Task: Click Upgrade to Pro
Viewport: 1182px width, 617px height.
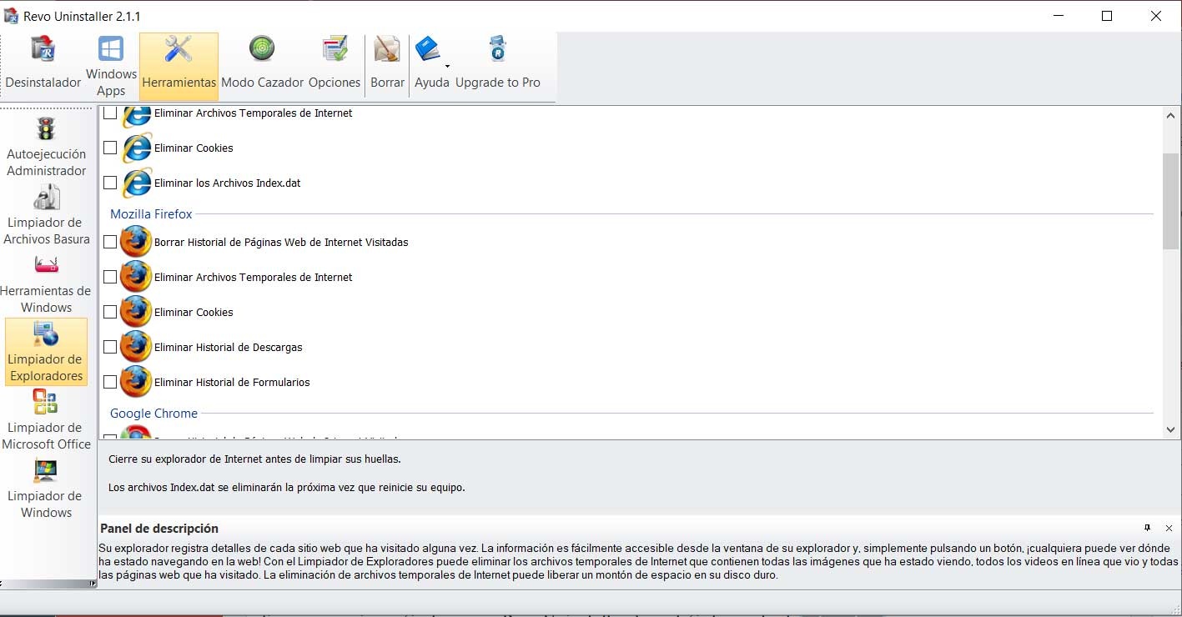Action: coord(498,66)
